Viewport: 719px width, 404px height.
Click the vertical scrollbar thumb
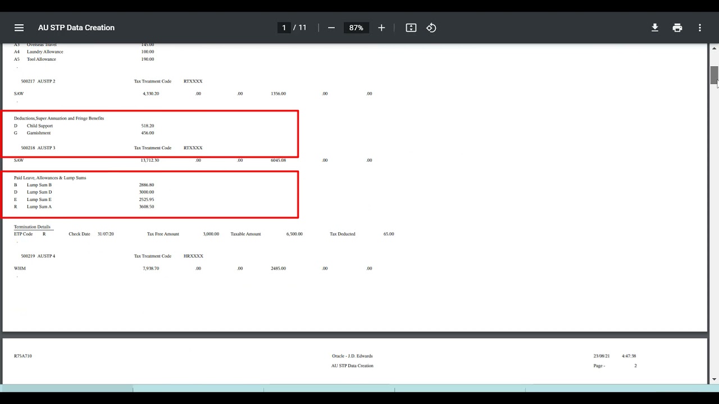tap(714, 75)
